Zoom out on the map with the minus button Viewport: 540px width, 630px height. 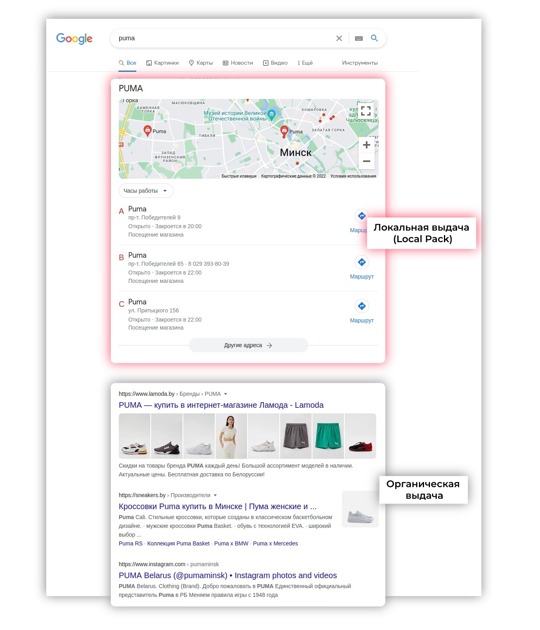(367, 161)
